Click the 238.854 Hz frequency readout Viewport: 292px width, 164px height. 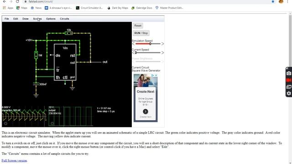coord(55,113)
